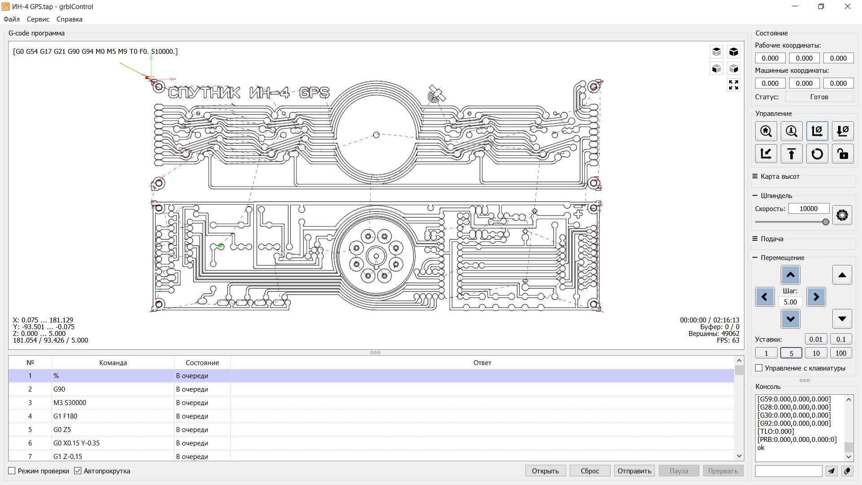The width and height of the screenshot is (862, 485).
Task: Zero the XY work coordinates
Action: click(x=817, y=131)
